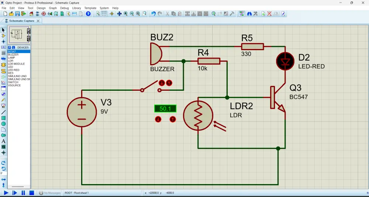The width and height of the screenshot is (369, 197).
Task: Click the Remove Sheet red X icon
Action: click(269, 14)
